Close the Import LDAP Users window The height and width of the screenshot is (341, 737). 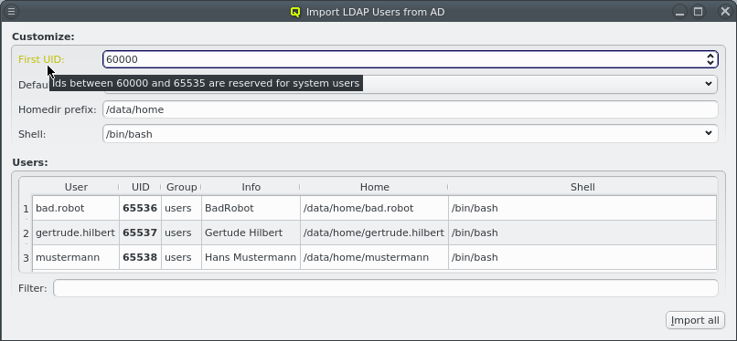[x=725, y=12]
